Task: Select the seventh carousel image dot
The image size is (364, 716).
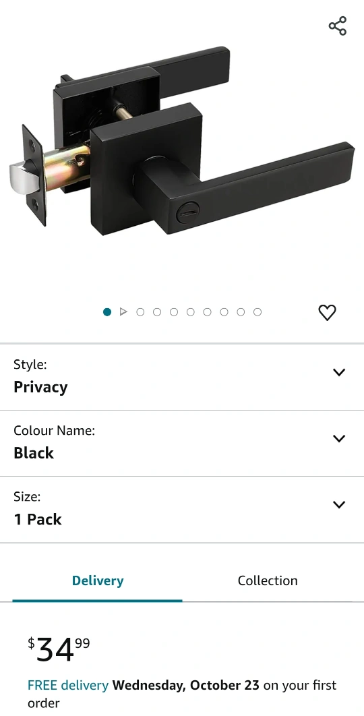Action: (x=208, y=312)
